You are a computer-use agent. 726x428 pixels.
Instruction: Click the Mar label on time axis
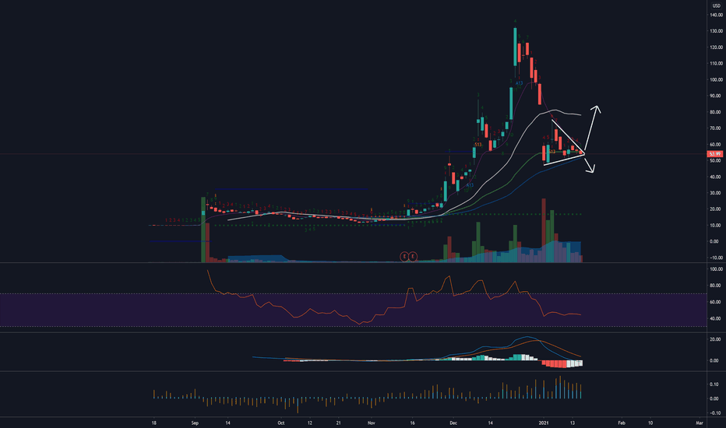tap(700, 423)
